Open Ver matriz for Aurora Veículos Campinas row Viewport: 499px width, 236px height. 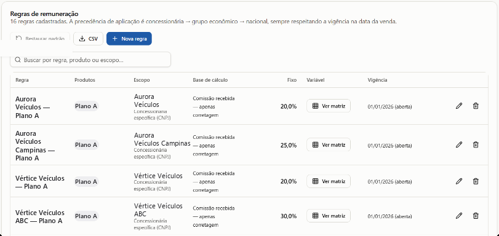click(x=329, y=144)
